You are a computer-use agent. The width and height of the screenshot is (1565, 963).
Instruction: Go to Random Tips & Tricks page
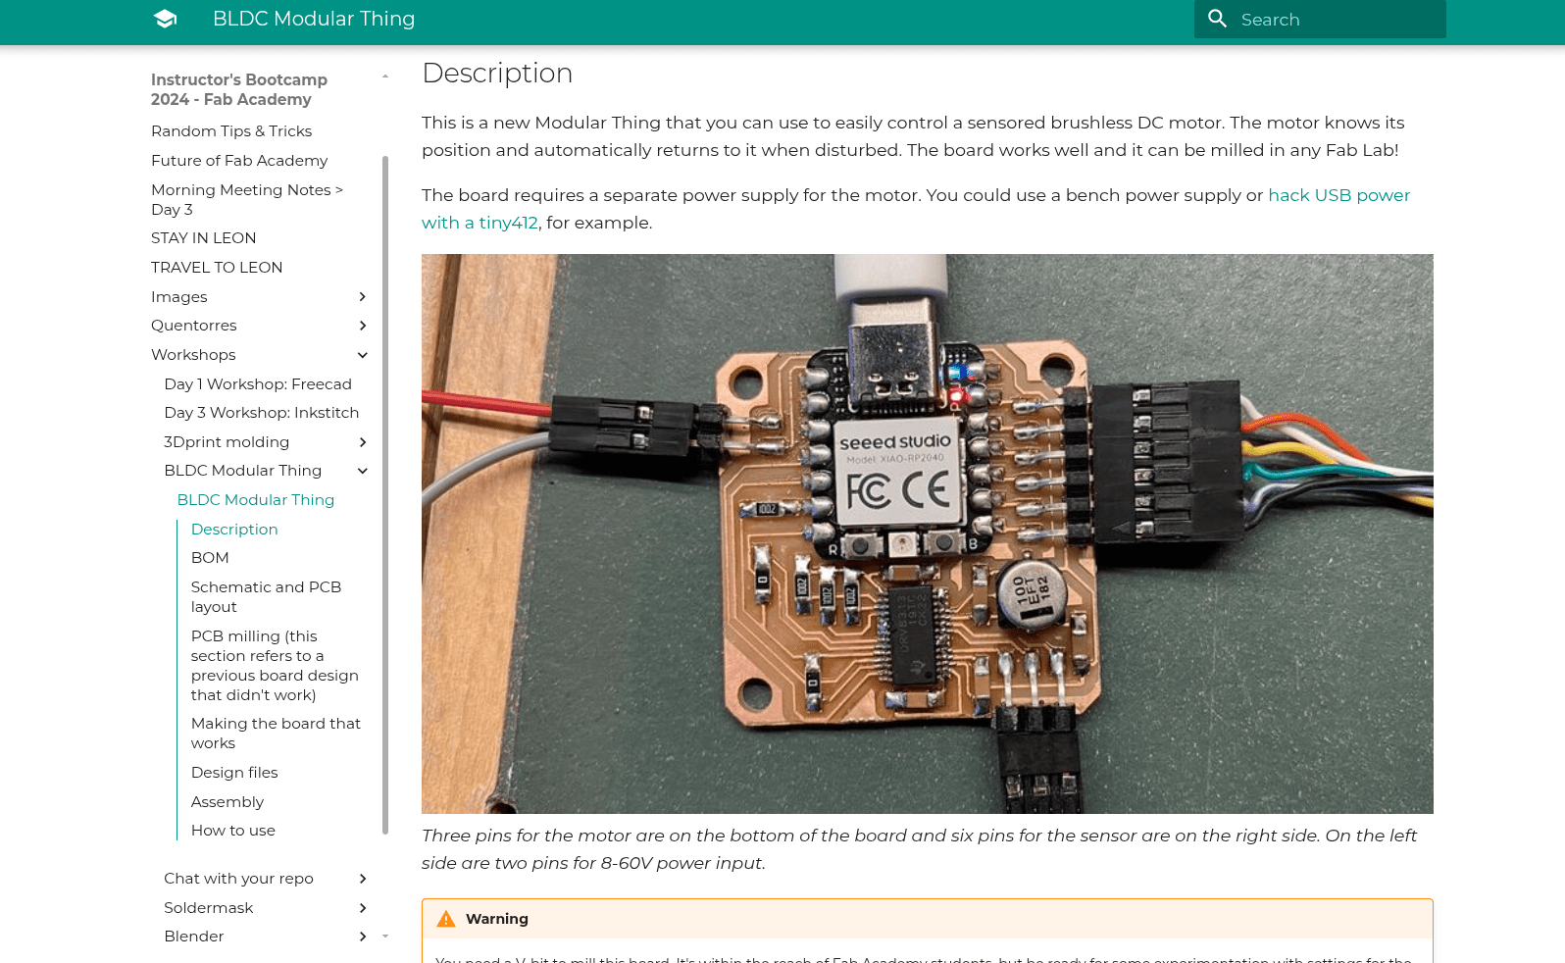click(231, 131)
